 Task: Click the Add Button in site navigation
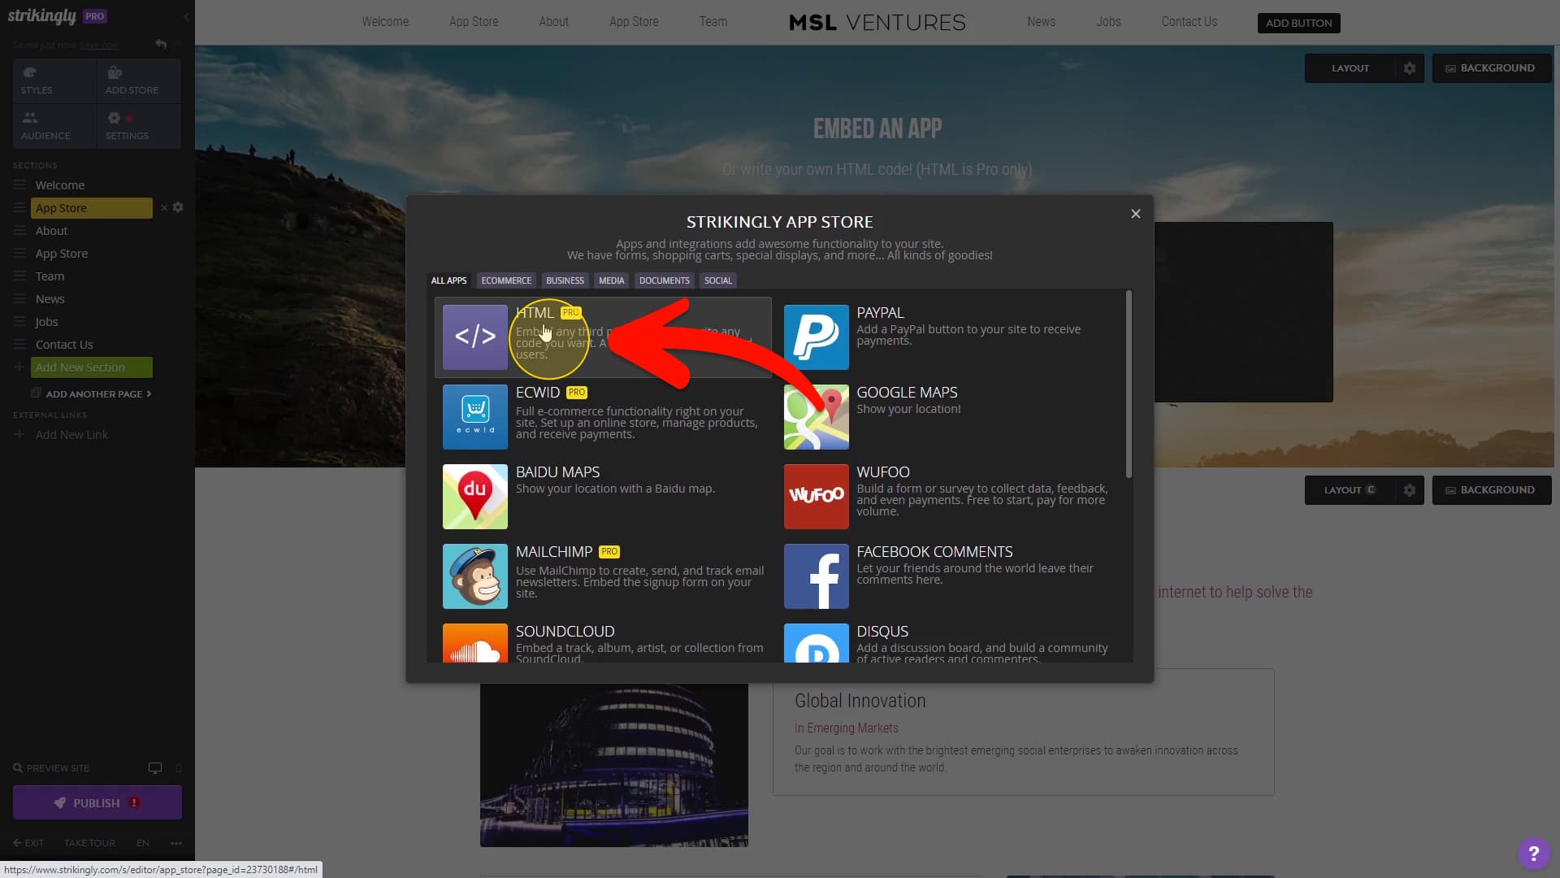pyautogui.click(x=1298, y=23)
